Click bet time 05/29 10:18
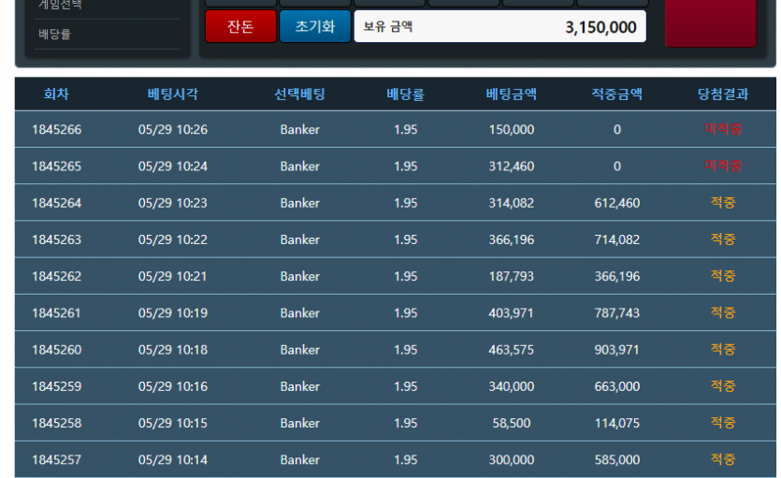 click(173, 350)
